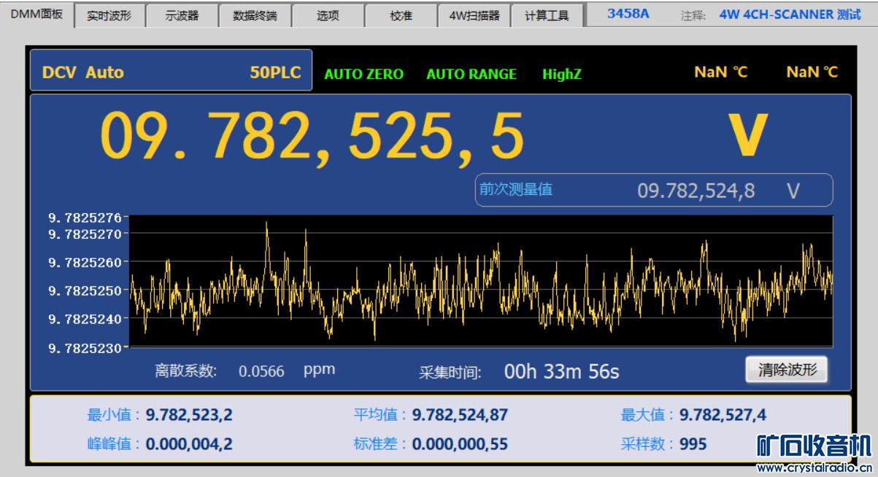Click the 清除波形 button
The image size is (878, 477).
pyautogui.click(x=787, y=370)
